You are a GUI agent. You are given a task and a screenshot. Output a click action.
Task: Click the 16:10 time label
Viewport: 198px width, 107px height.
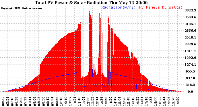click(x=133, y=101)
